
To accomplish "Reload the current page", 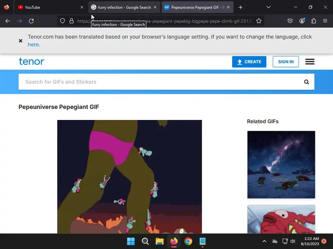I will pyautogui.click(x=31, y=21).
